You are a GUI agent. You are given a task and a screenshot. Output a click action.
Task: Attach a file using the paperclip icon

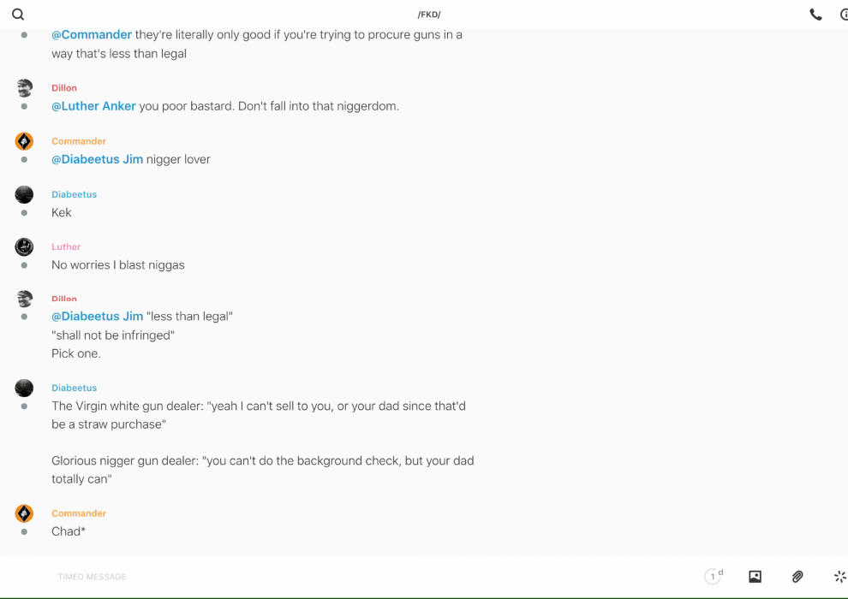coord(797,577)
